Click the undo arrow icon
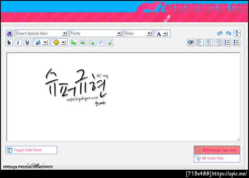This screenshot has height=178, width=249. point(220,34)
